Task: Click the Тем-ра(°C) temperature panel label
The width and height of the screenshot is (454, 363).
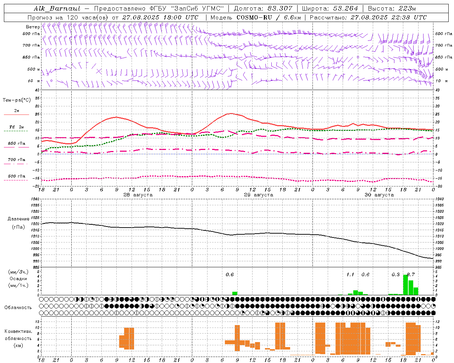Action: (x=17, y=100)
